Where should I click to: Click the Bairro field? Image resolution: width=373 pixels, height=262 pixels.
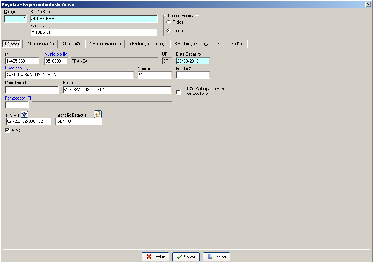tap(117, 90)
